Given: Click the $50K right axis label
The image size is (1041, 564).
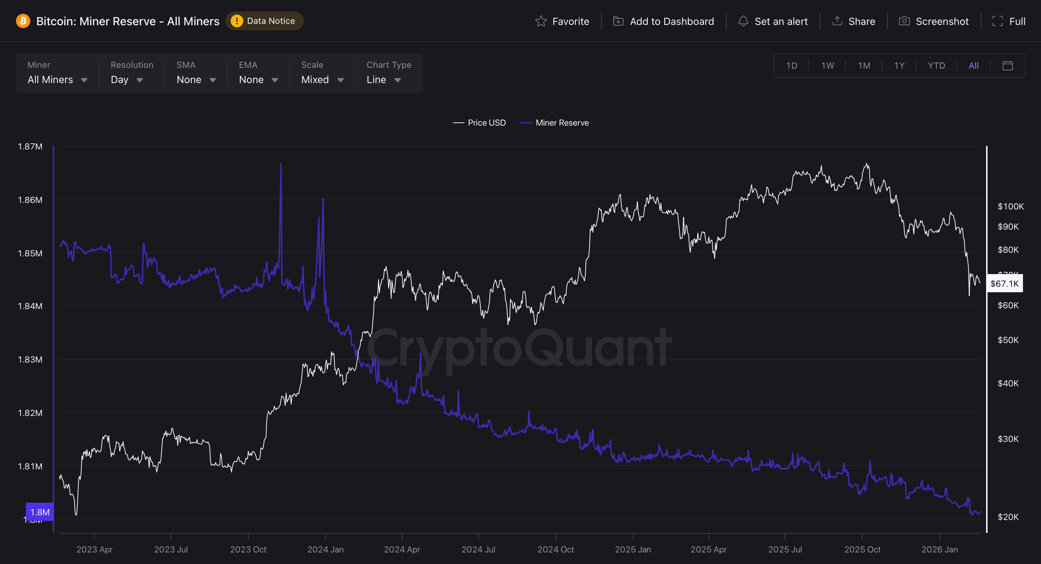Looking at the screenshot, I should (x=1008, y=340).
